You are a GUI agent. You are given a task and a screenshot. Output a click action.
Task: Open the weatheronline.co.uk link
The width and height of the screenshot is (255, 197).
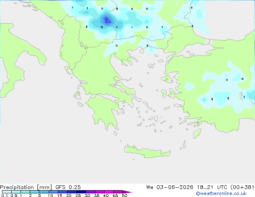click(x=221, y=193)
